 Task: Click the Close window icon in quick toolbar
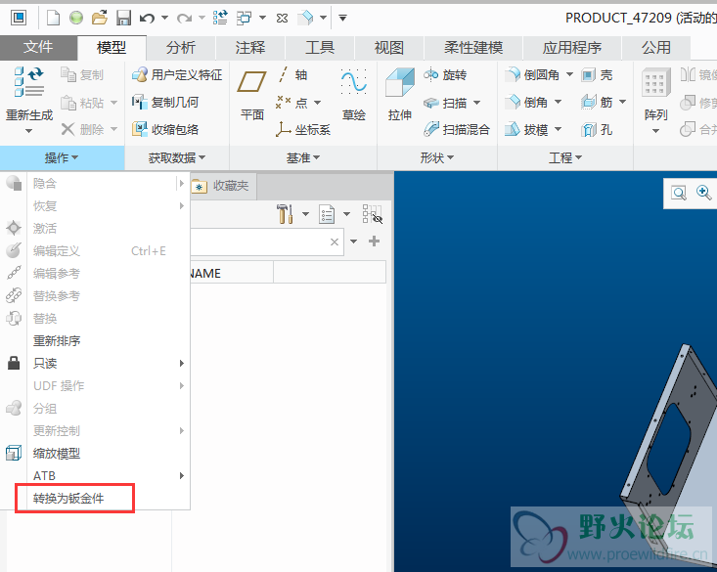point(282,18)
